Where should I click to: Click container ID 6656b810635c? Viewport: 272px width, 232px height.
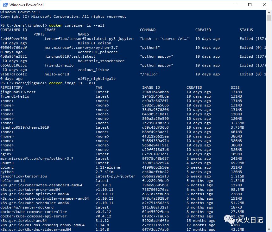tap(14, 65)
